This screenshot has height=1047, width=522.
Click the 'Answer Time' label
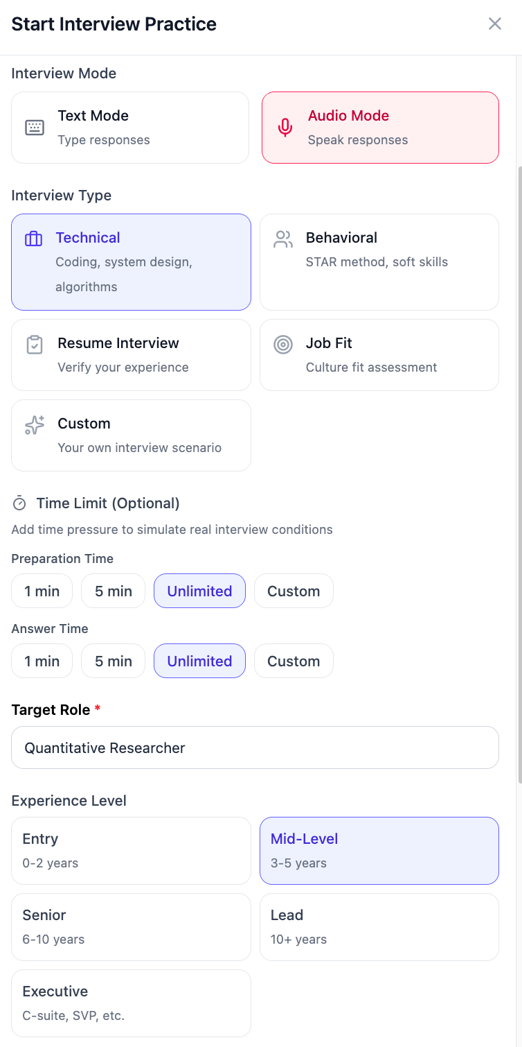tap(50, 629)
